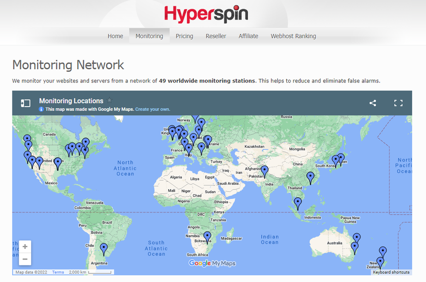Switch to the Pricing tab
The image size is (426, 282).
184,36
